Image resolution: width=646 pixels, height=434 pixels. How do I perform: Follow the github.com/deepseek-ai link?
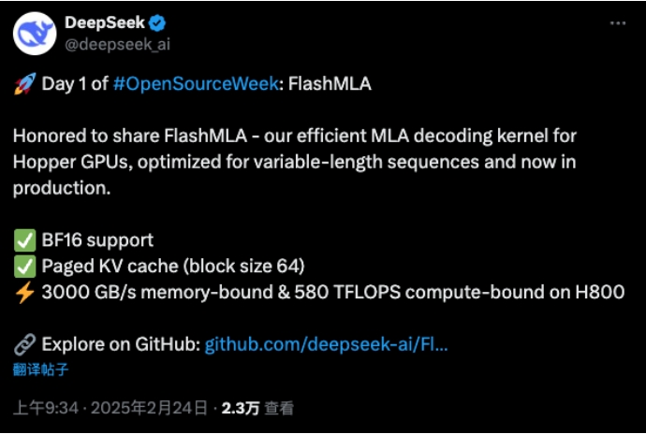(x=326, y=344)
